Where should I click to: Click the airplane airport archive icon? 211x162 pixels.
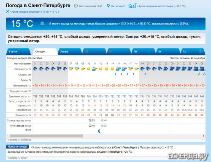(8, 11)
